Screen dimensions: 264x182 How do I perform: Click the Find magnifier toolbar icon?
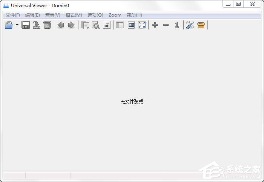(96, 25)
